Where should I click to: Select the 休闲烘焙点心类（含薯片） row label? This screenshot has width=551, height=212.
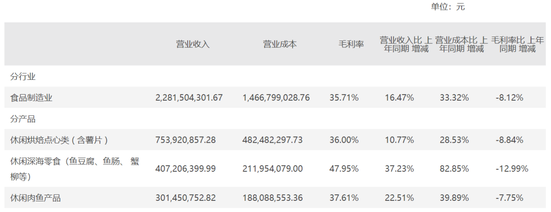tap(59, 140)
